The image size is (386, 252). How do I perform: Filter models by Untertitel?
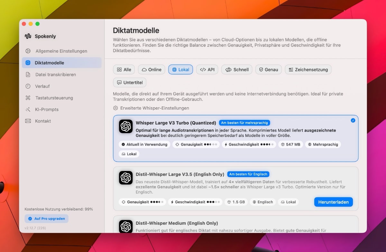click(x=130, y=83)
